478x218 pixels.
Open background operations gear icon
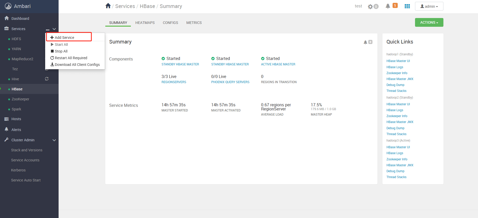(370, 6)
